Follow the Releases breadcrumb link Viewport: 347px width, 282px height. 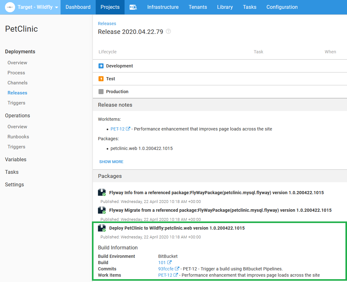(107, 23)
